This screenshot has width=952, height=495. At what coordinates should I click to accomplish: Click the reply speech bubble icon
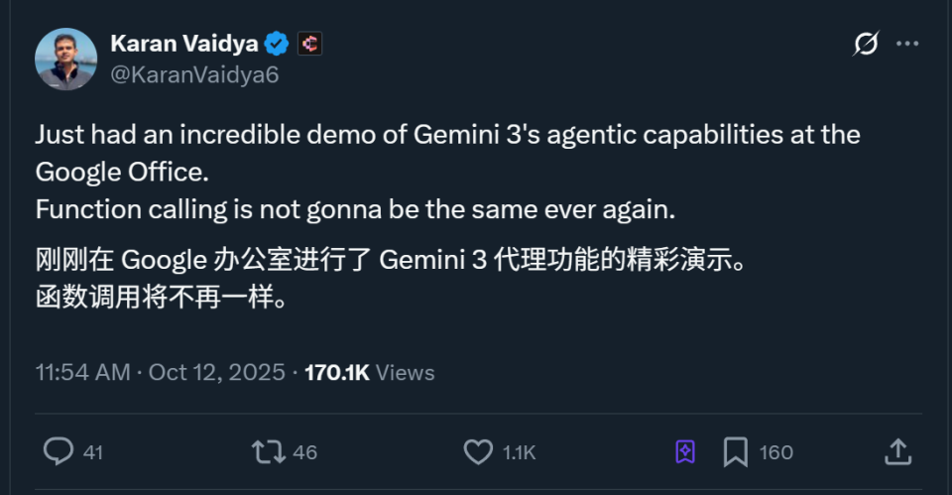pos(59,452)
